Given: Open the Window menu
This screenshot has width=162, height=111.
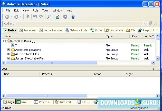Looking at the screenshot, I should tap(58, 10).
